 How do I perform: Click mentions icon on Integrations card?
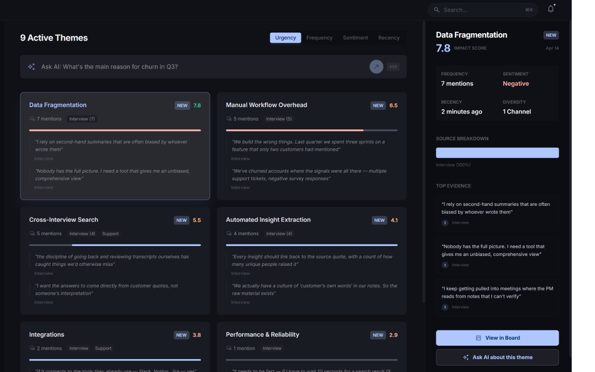pos(32,348)
